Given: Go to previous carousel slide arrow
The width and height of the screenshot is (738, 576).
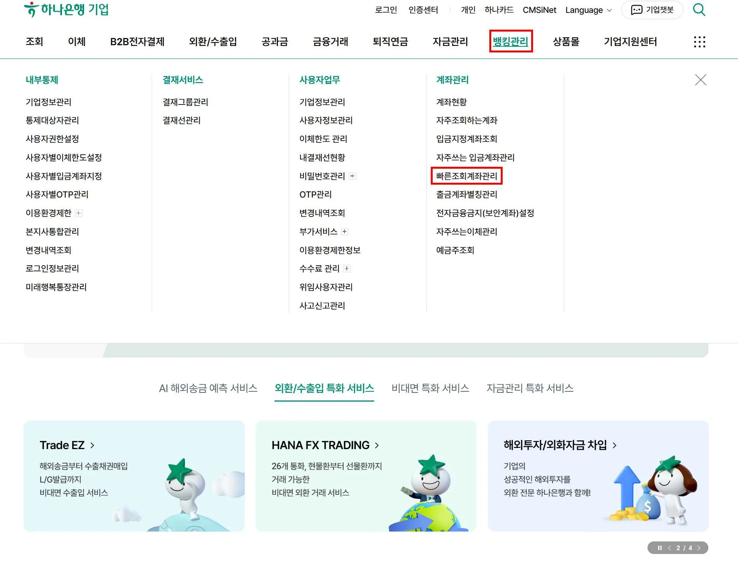Looking at the screenshot, I should pyautogui.click(x=670, y=548).
